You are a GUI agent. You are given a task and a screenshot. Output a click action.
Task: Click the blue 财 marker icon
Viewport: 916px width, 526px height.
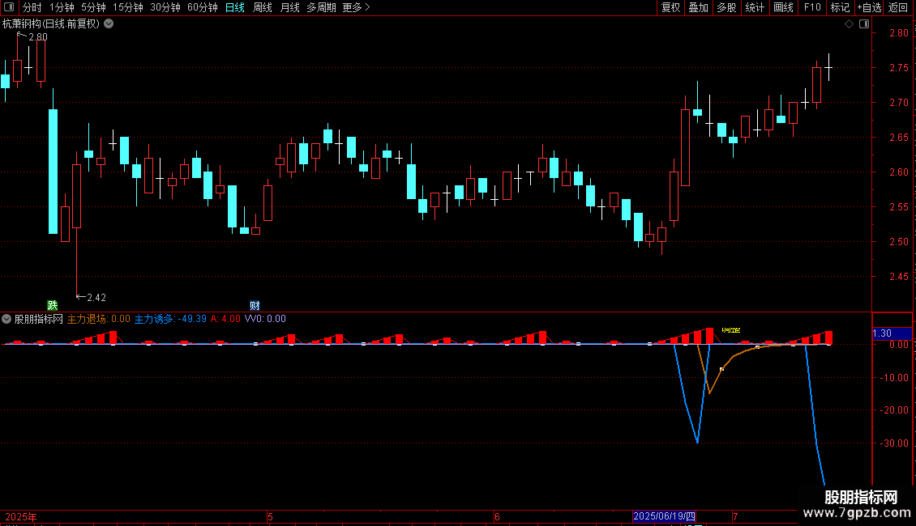coord(255,306)
